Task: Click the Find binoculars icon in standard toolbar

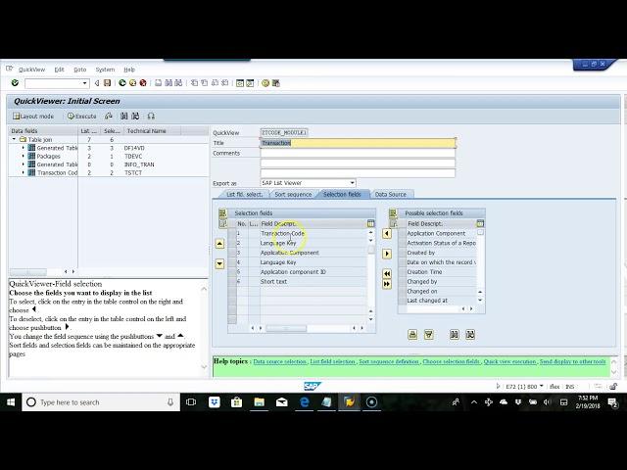Action: pos(169,83)
